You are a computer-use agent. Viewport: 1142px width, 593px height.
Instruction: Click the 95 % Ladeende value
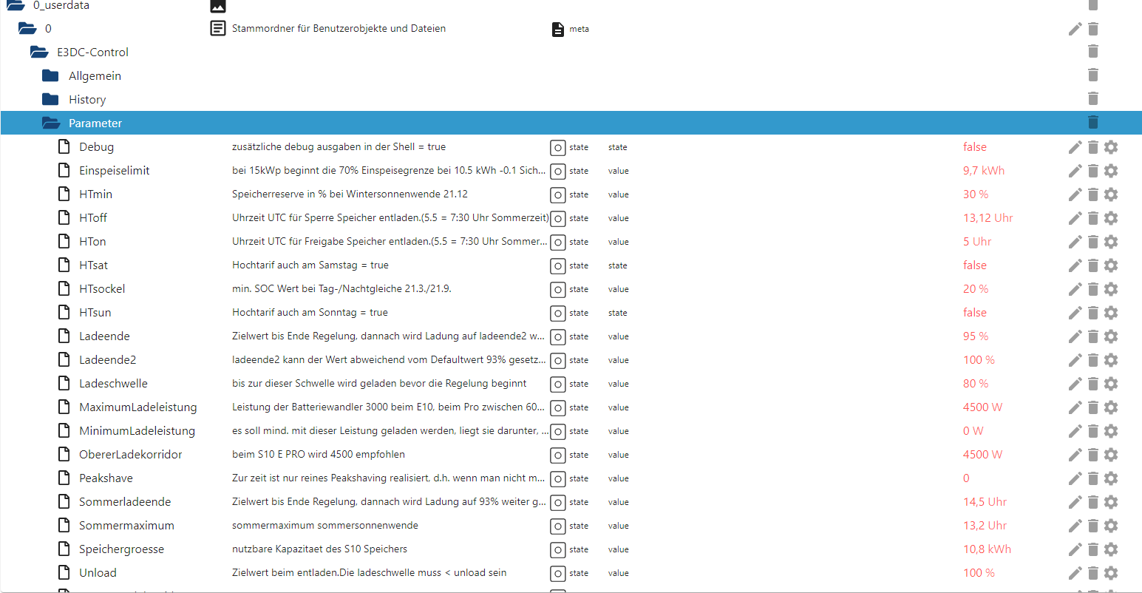click(975, 336)
